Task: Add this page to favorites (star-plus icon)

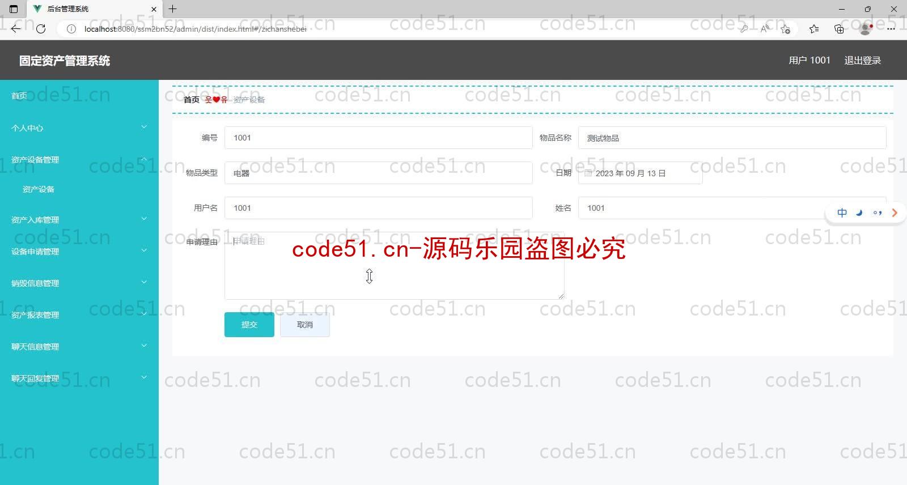Action: click(785, 29)
